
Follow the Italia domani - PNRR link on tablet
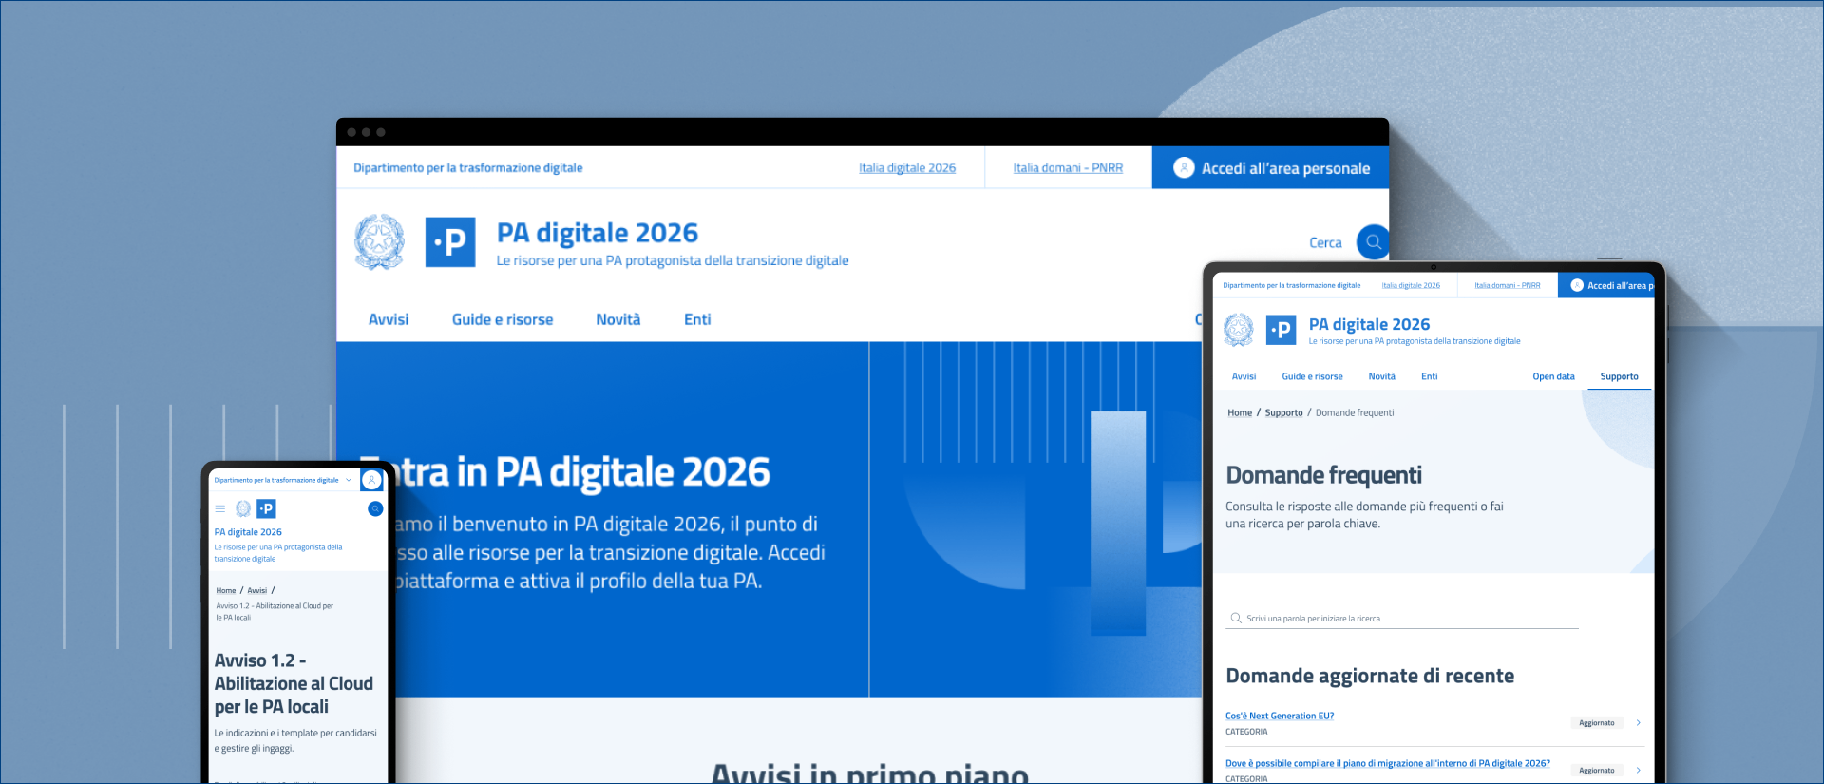coord(1508,285)
